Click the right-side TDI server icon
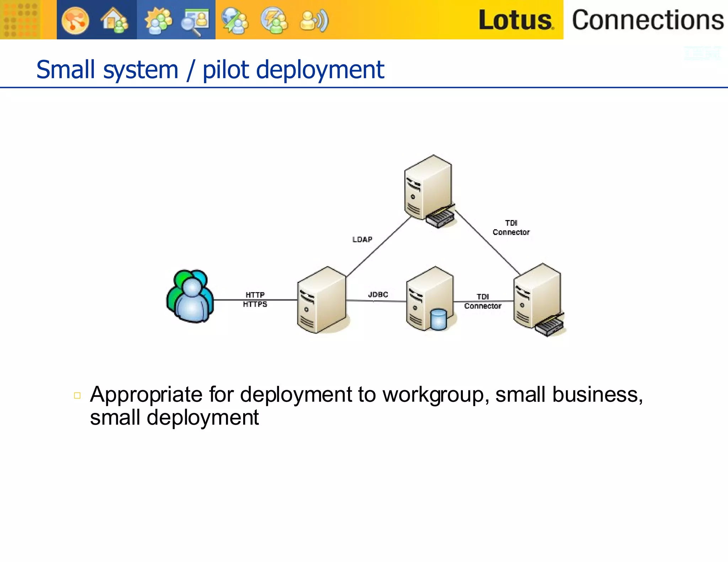The image size is (728, 562). click(x=539, y=300)
